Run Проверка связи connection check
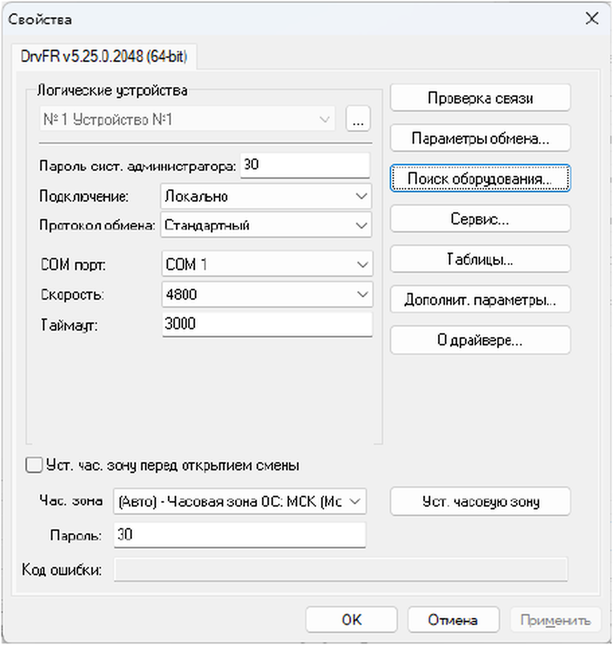The height and width of the screenshot is (645, 613). click(x=480, y=98)
